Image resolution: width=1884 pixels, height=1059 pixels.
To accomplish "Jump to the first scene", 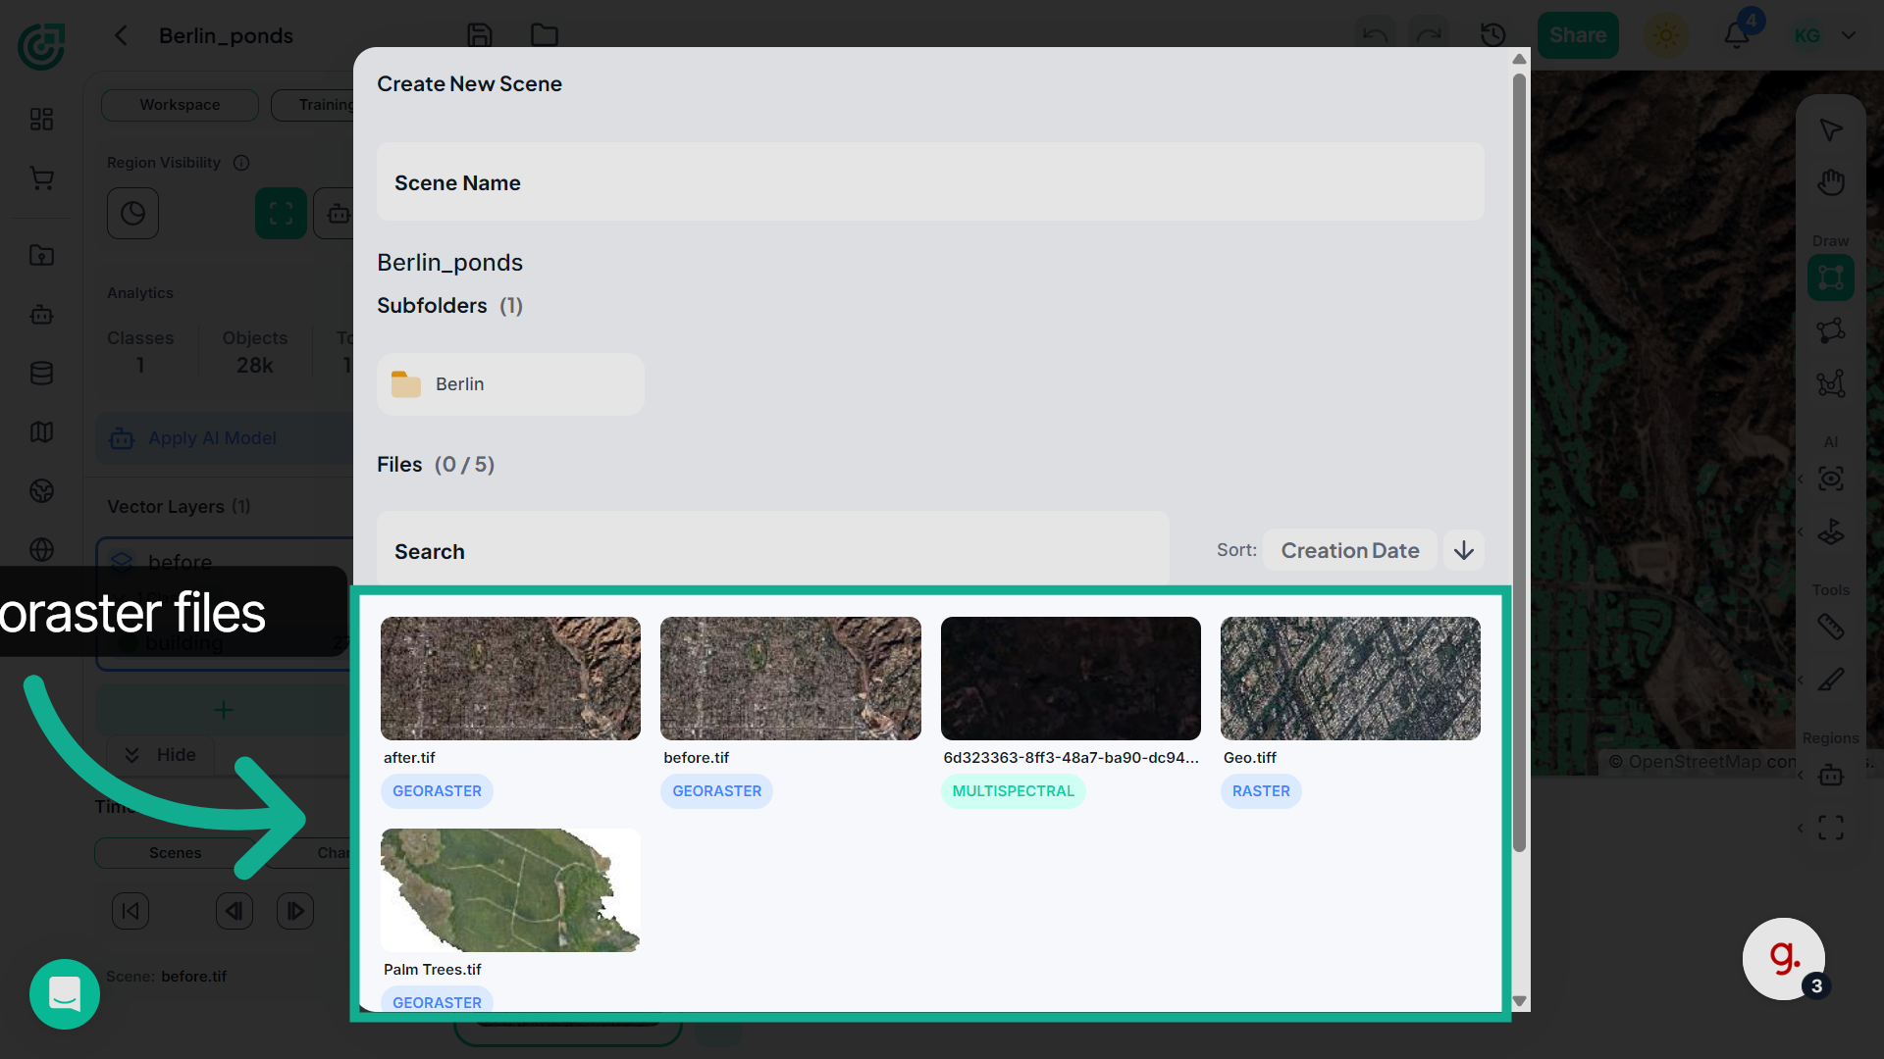I will click(x=131, y=912).
